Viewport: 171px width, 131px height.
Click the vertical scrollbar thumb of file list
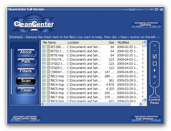pyautogui.click(x=145, y=45)
